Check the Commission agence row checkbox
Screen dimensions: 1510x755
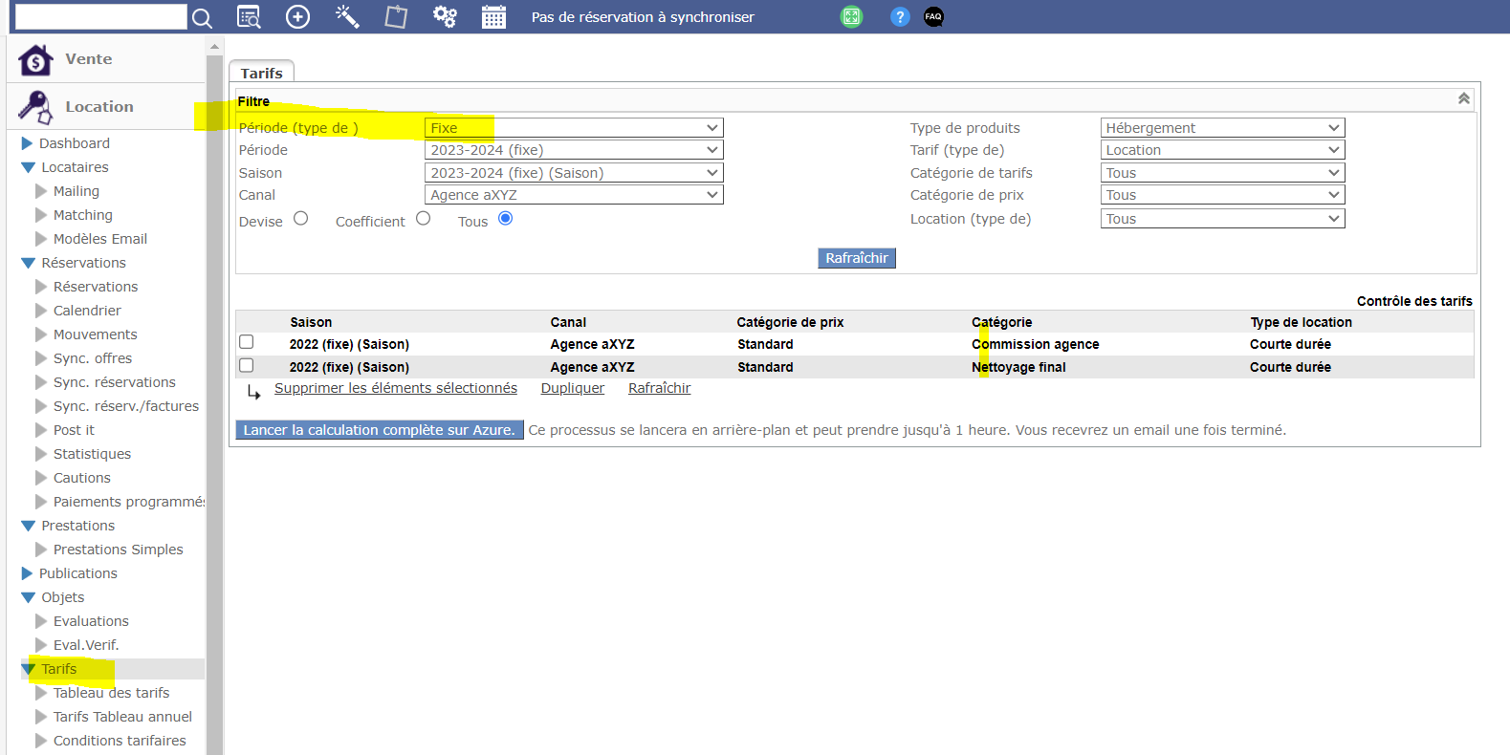click(247, 342)
